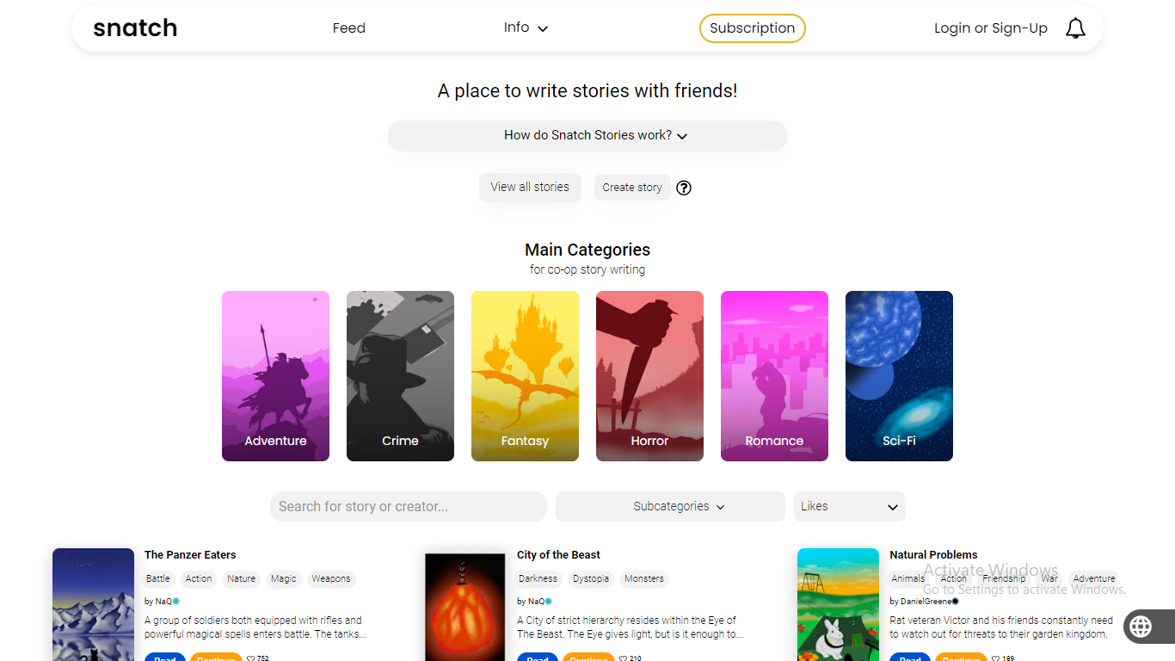The height and width of the screenshot is (661, 1175).
Task: Expand How do Snatch Stories work
Action: 587,135
